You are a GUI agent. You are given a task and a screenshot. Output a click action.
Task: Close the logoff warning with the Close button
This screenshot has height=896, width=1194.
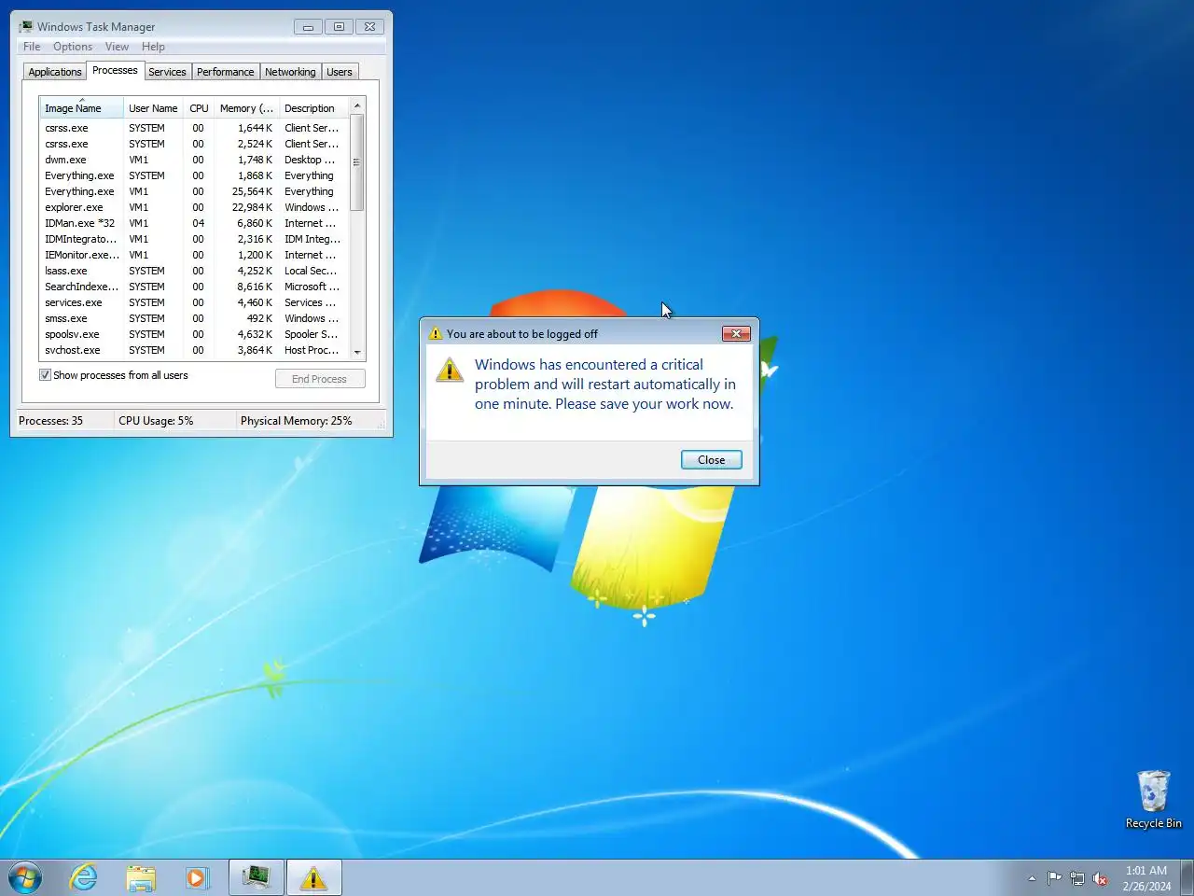(x=712, y=459)
